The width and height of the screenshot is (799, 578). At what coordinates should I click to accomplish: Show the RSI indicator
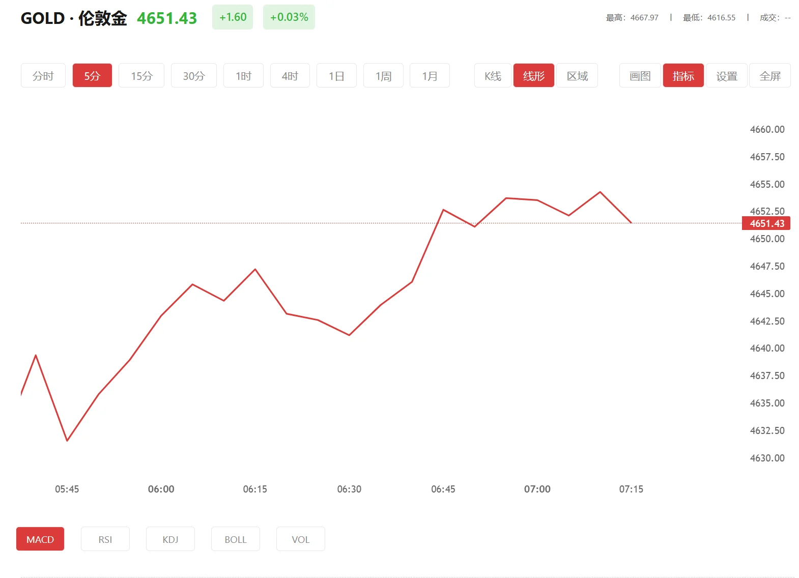click(105, 539)
